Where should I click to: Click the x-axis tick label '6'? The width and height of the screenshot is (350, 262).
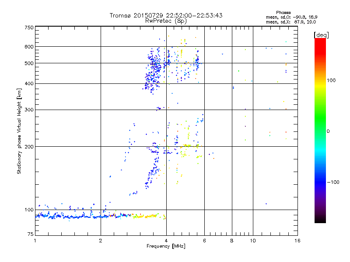(x=204, y=241)
